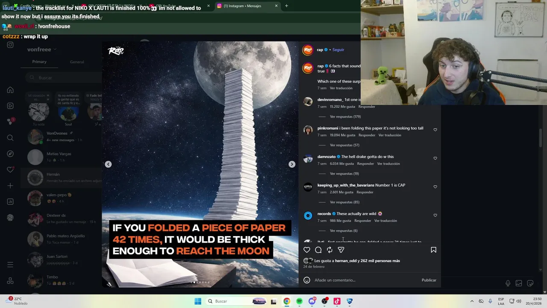Open emoji picker in comment box
This screenshot has width=547, height=308.
(307, 280)
